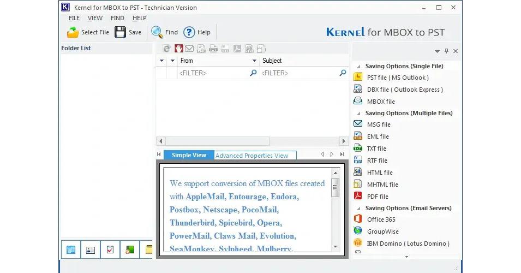Click the EML icon in the email toolbar
521x273 pixels.
tap(201, 49)
